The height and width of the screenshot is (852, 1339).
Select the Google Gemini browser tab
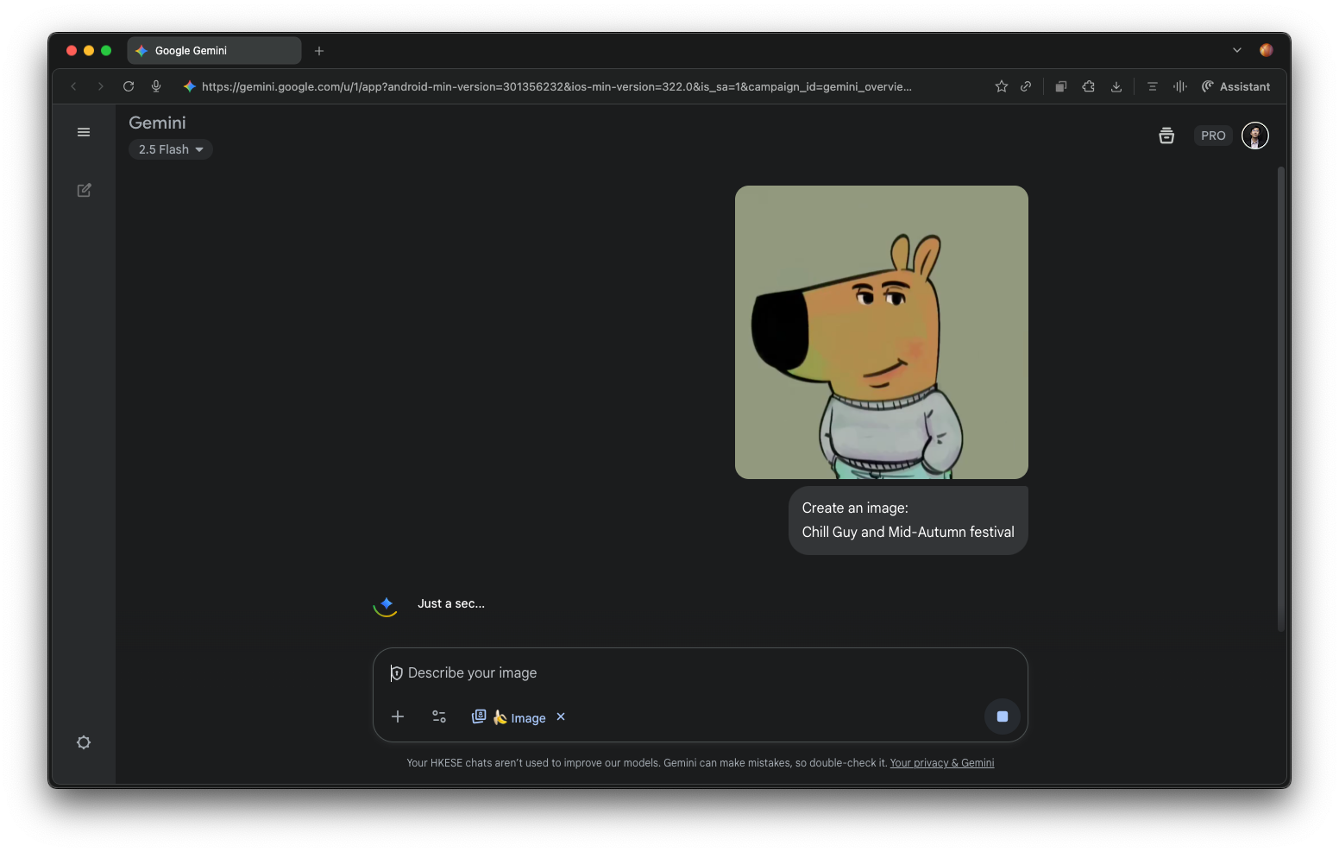[214, 51]
